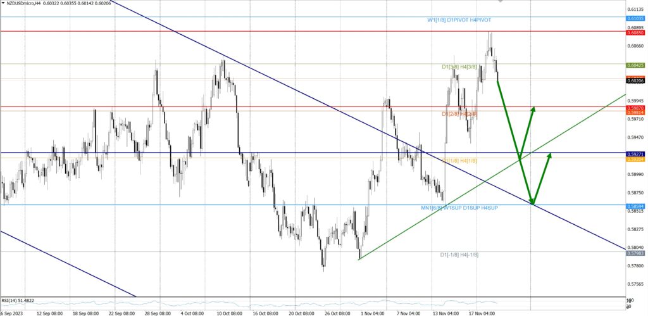Select the upper green arrowhead near 0.59870
This screenshot has width=648, height=316.
533,110
